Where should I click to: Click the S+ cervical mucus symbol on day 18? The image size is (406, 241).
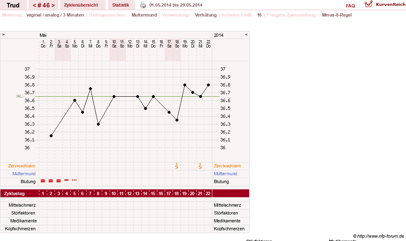[177, 166]
